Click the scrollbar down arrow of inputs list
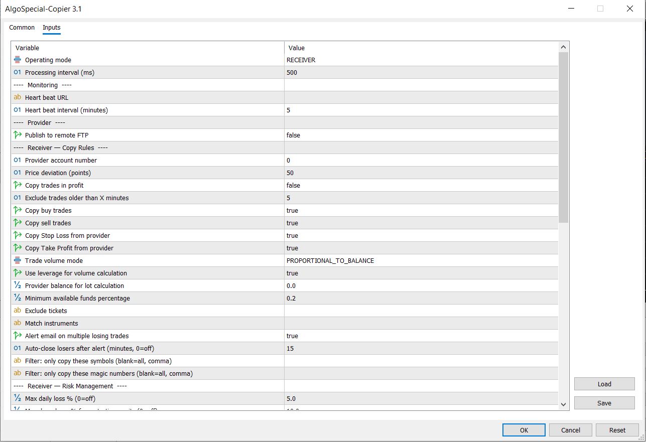Image resolution: width=646 pixels, height=442 pixels. click(x=564, y=404)
